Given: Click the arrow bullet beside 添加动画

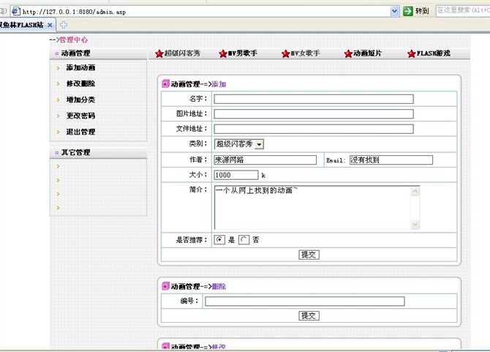Looking at the screenshot, I should [58, 68].
